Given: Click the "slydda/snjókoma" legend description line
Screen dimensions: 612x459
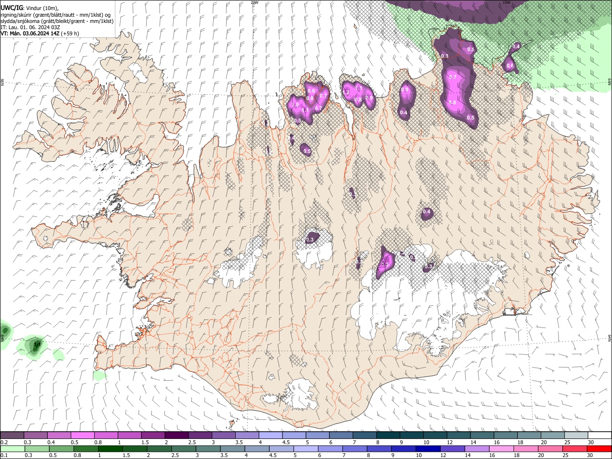Looking at the screenshot, I should [x=56, y=21].
